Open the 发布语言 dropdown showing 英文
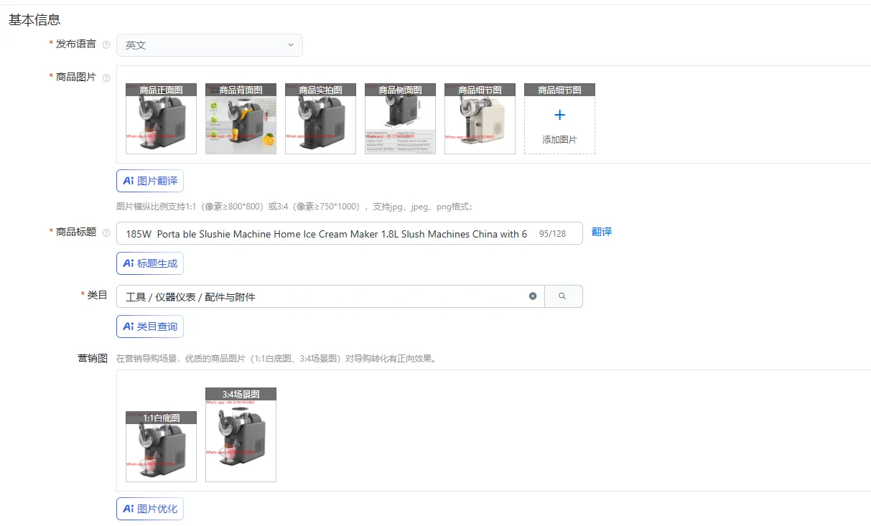The image size is (871, 526). pos(210,45)
